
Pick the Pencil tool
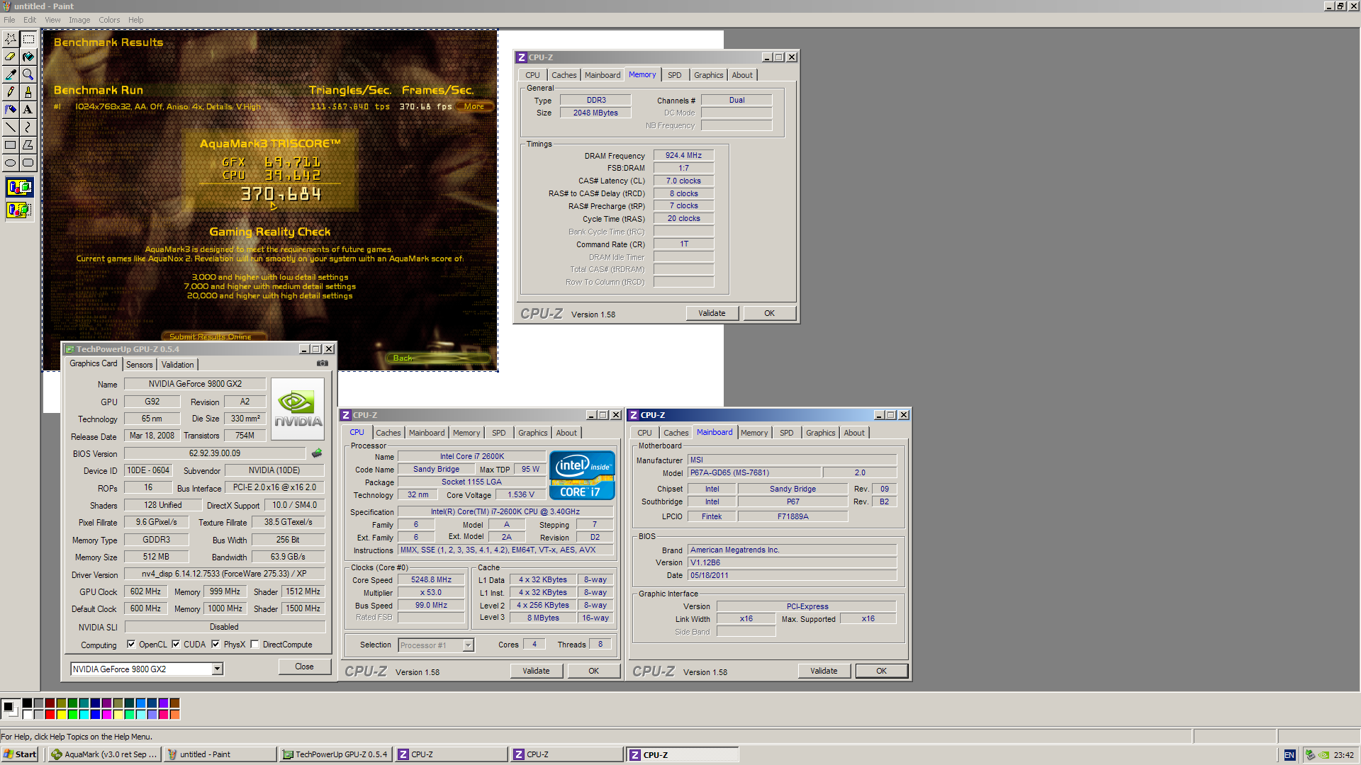[x=11, y=92]
